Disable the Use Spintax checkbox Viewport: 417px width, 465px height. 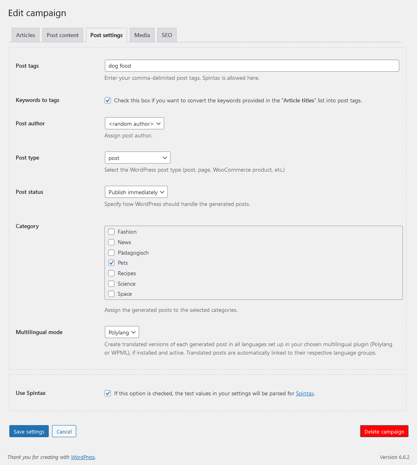click(x=108, y=393)
